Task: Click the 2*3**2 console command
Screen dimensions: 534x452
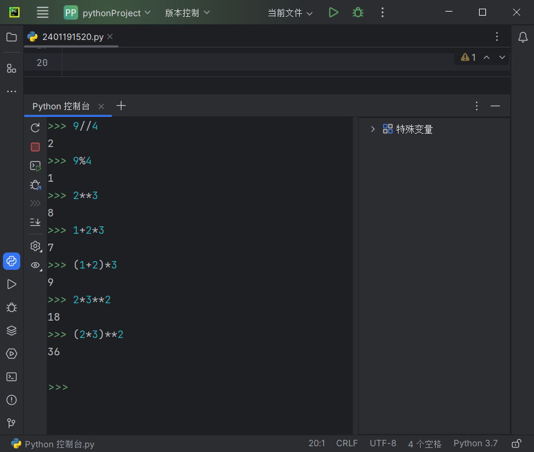Action: pyautogui.click(x=92, y=300)
